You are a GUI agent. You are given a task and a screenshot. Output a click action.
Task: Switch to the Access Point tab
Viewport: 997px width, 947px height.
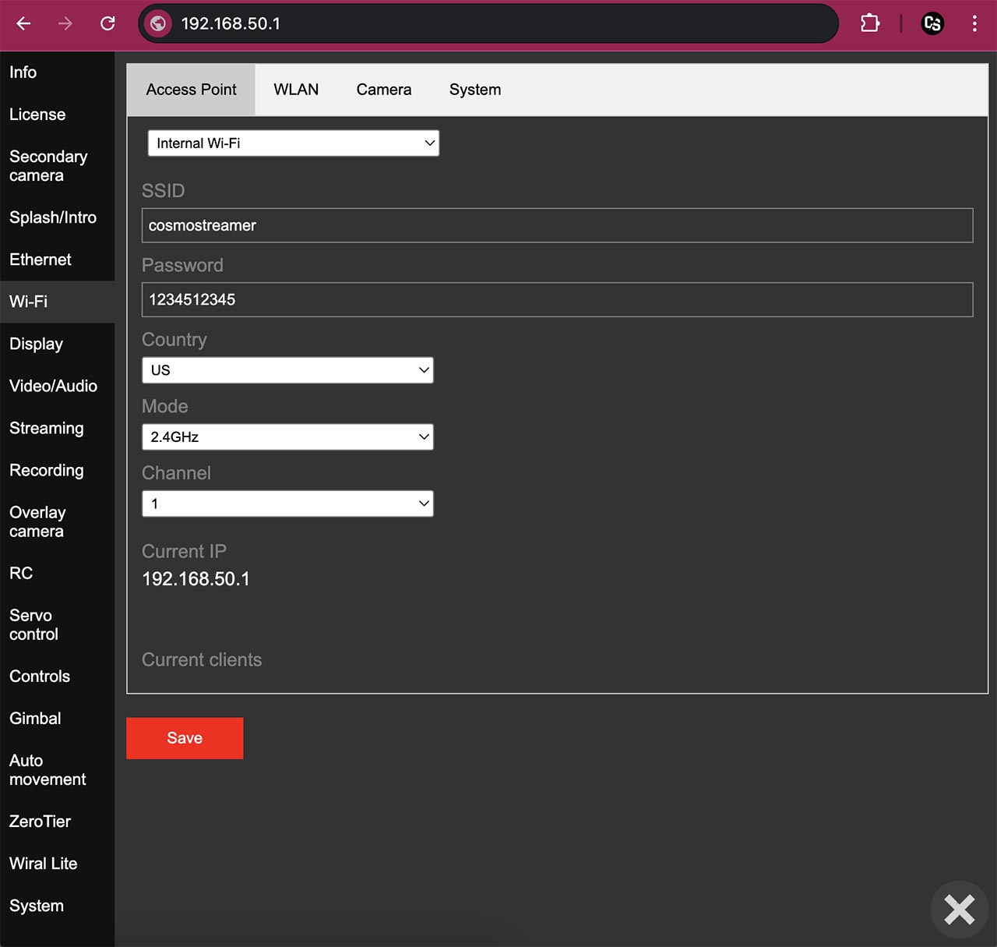pos(191,90)
